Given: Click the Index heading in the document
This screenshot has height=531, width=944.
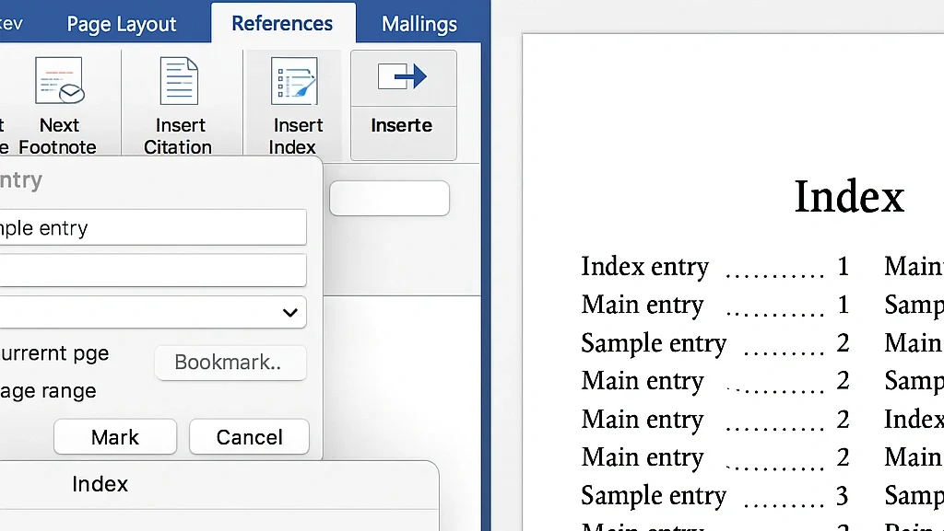Looking at the screenshot, I should 848,196.
